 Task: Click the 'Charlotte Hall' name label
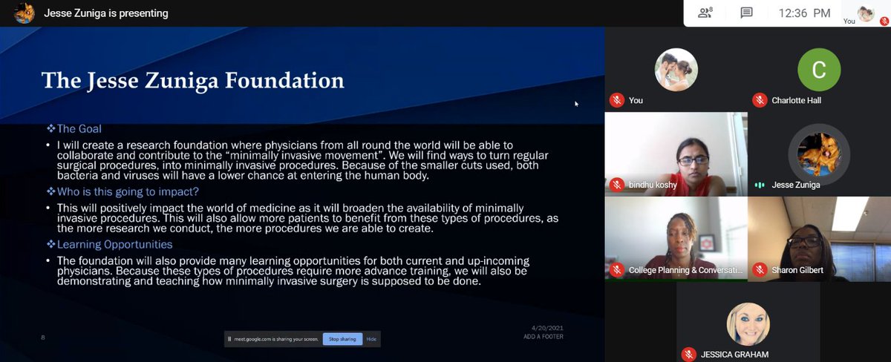(796, 101)
